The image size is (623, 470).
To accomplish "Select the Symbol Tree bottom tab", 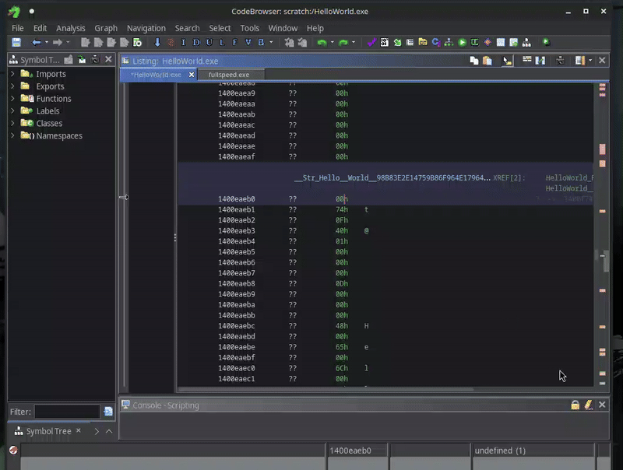I will coord(48,431).
